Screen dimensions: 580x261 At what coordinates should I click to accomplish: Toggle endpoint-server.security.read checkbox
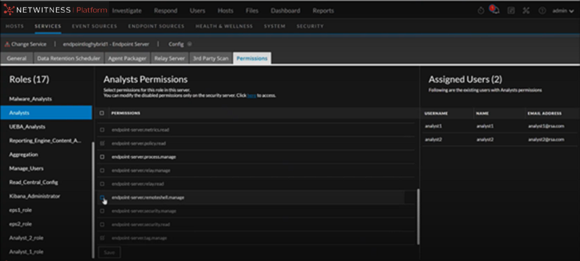pos(102,225)
